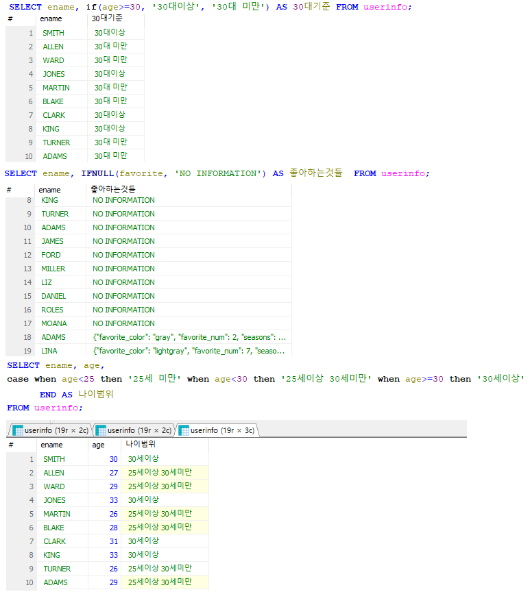Select JONES's 30세이상 cell
The width and height of the screenshot is (530, 605).
click(165, 500)
